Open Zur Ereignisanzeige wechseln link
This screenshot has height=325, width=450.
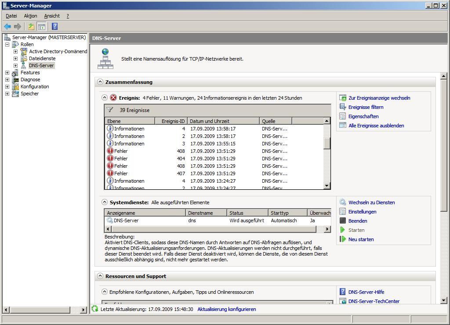tap(379, 98)
